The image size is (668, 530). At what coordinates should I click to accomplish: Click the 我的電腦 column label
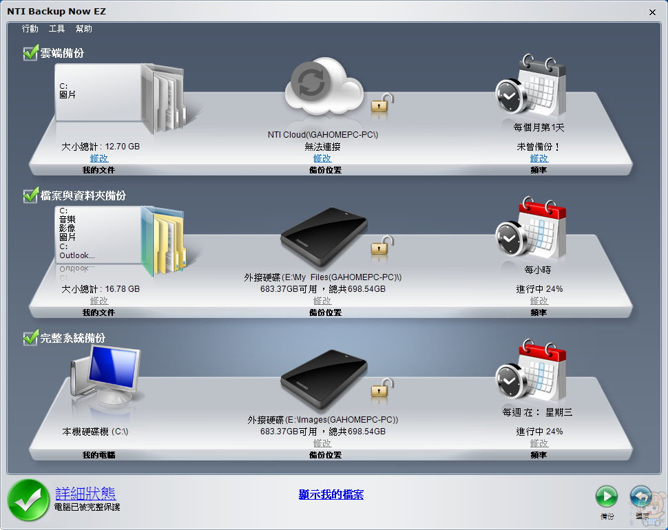click(99, 455)
